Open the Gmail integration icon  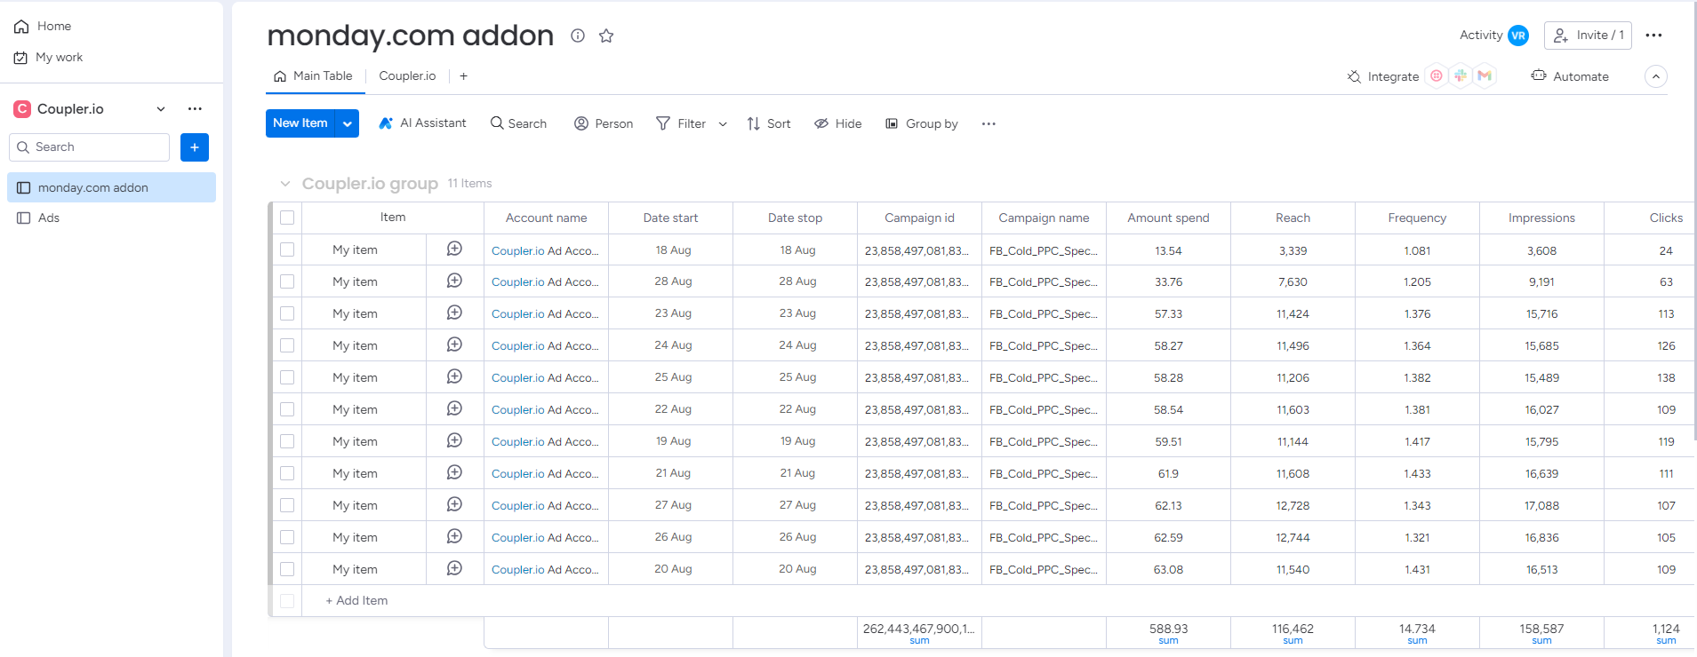(x=1485, y=76)
